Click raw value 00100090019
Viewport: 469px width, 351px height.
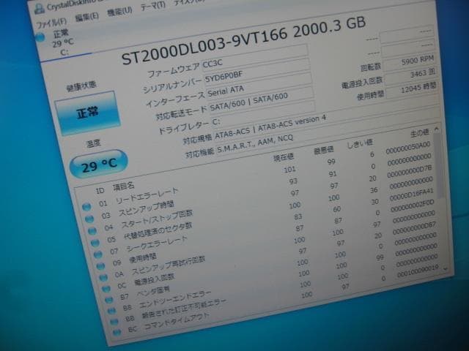418,270
